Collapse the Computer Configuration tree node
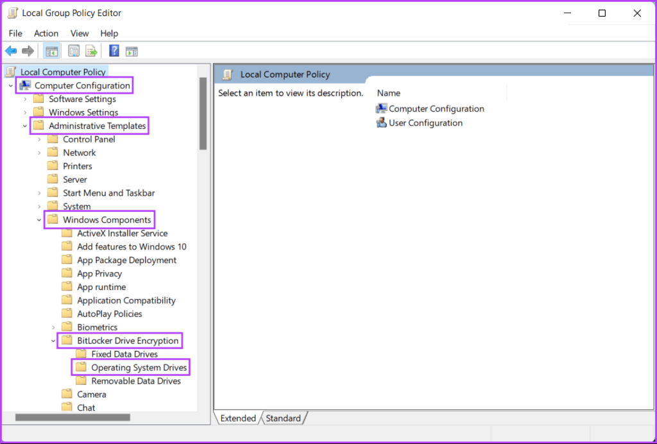The width and height of the screenshot is (657, 444). (x=11, y=86)
